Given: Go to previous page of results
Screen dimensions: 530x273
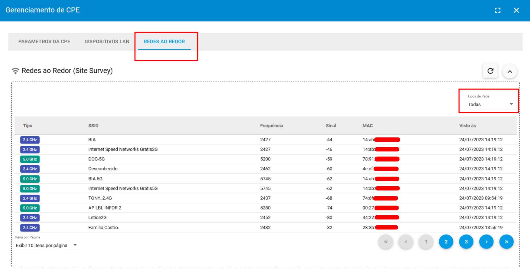Looking at the screenshot, I should pos(406,242).
